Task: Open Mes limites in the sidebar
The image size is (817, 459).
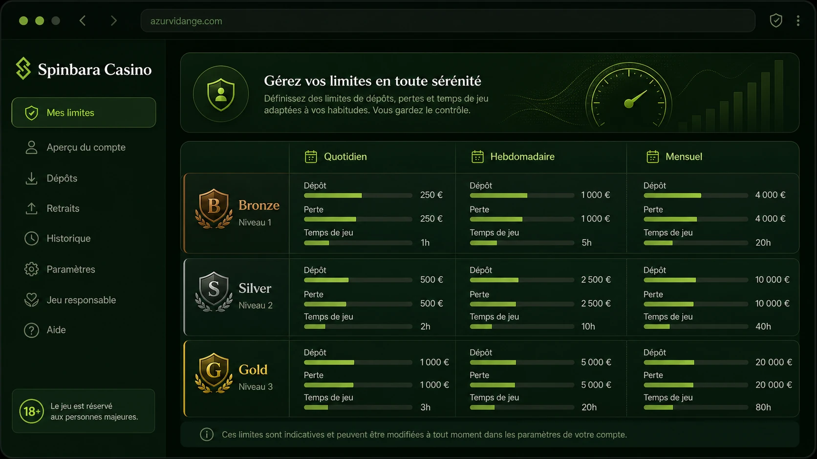Action: pyautogui.click(x=84, y=113)
